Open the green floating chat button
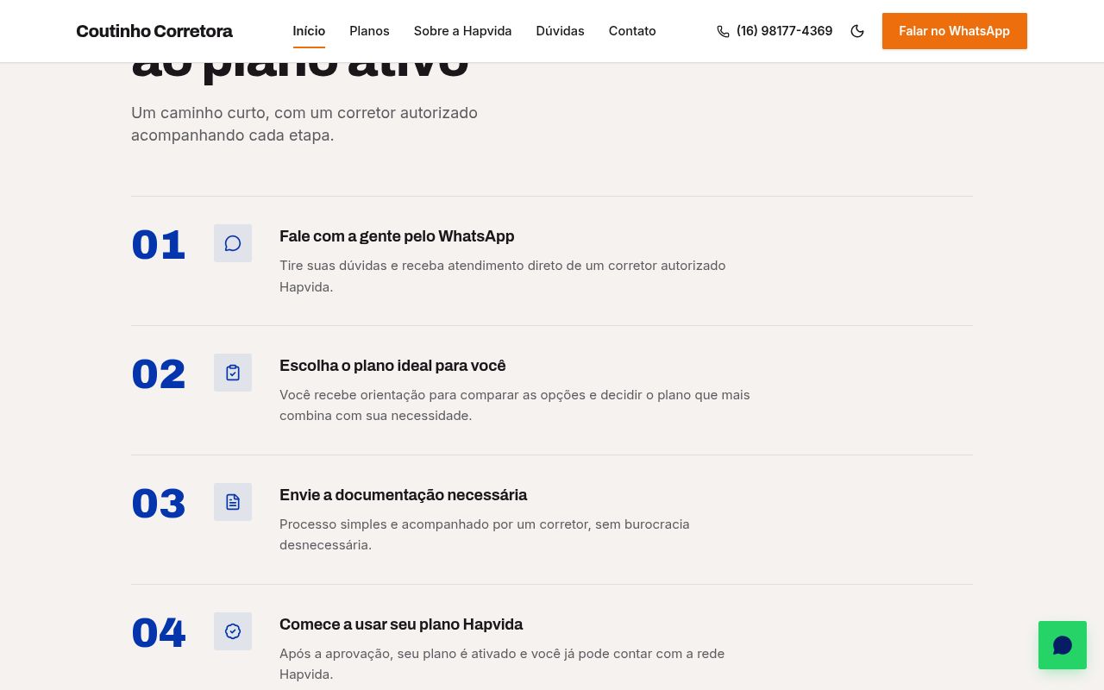The image size is (1104, 690). click(x=1063, y=645)
